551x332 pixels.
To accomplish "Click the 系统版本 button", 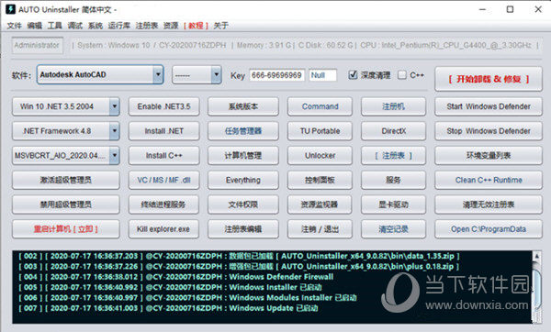I will (243, 106).
